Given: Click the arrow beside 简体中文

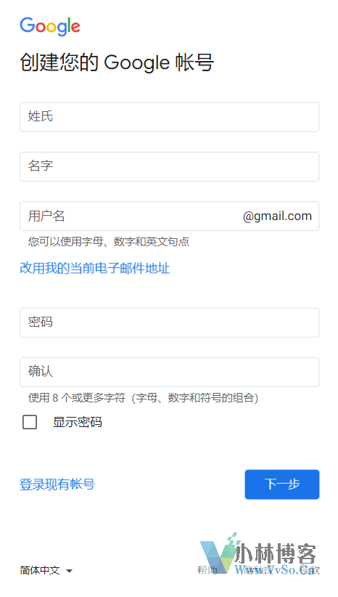Looking at the screenshot, I should 69,571.
